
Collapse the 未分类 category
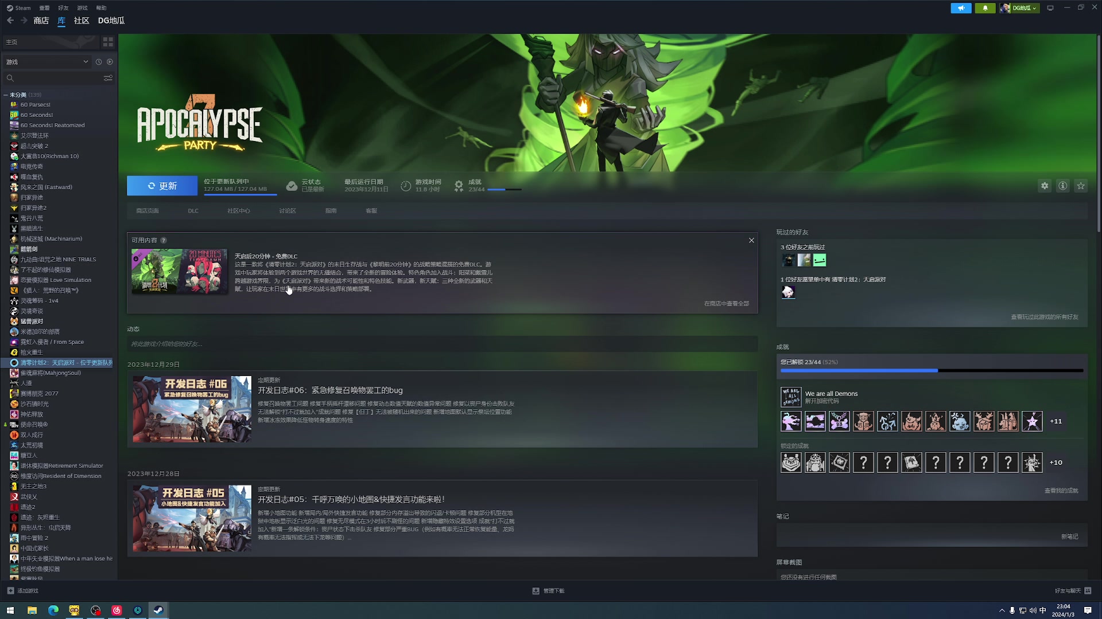point(6,95)
